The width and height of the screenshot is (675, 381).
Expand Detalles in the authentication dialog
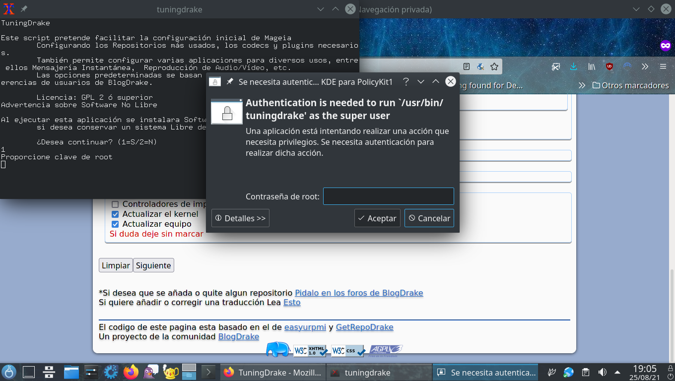click(x=240, y=218)
